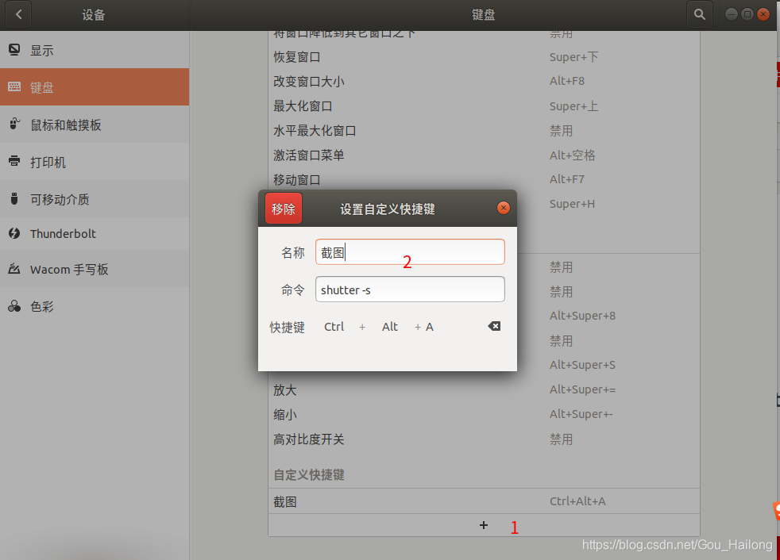Click the Alt+空格 shortcut value

572,155
